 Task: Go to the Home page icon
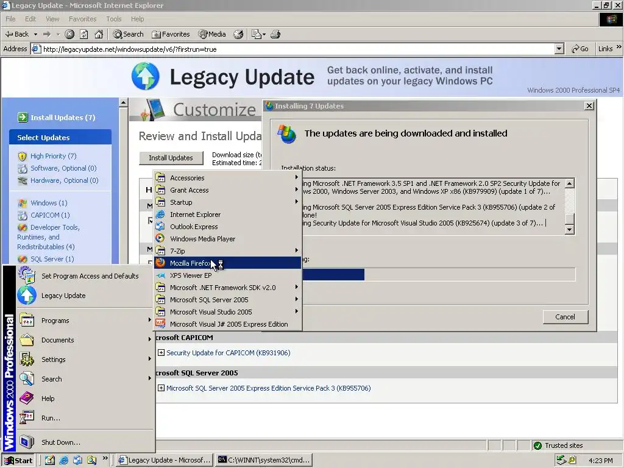[99, 34]
